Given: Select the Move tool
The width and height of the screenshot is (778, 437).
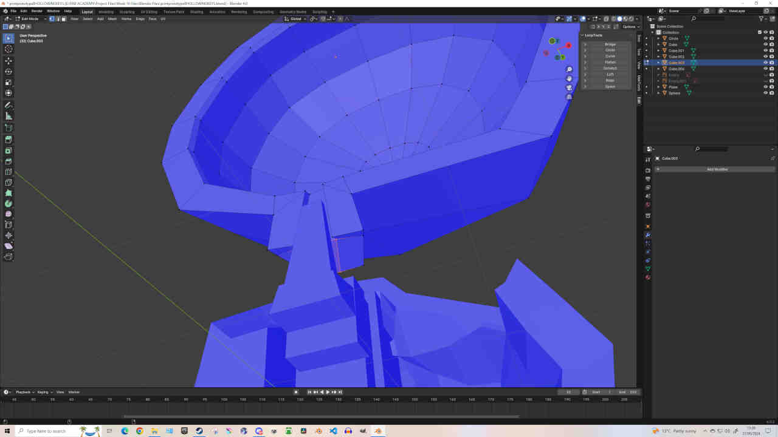Looking at the screenshot, I should tap(9, 61).
